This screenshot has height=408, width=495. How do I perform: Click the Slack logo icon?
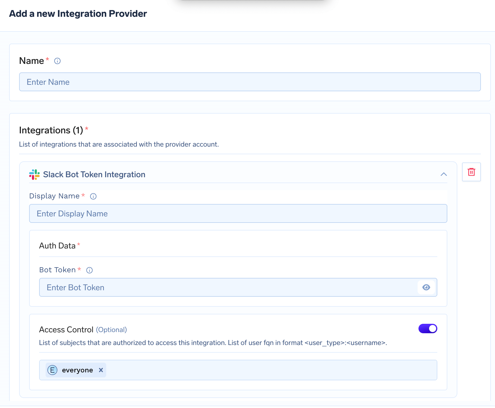[x=34, y=175]
